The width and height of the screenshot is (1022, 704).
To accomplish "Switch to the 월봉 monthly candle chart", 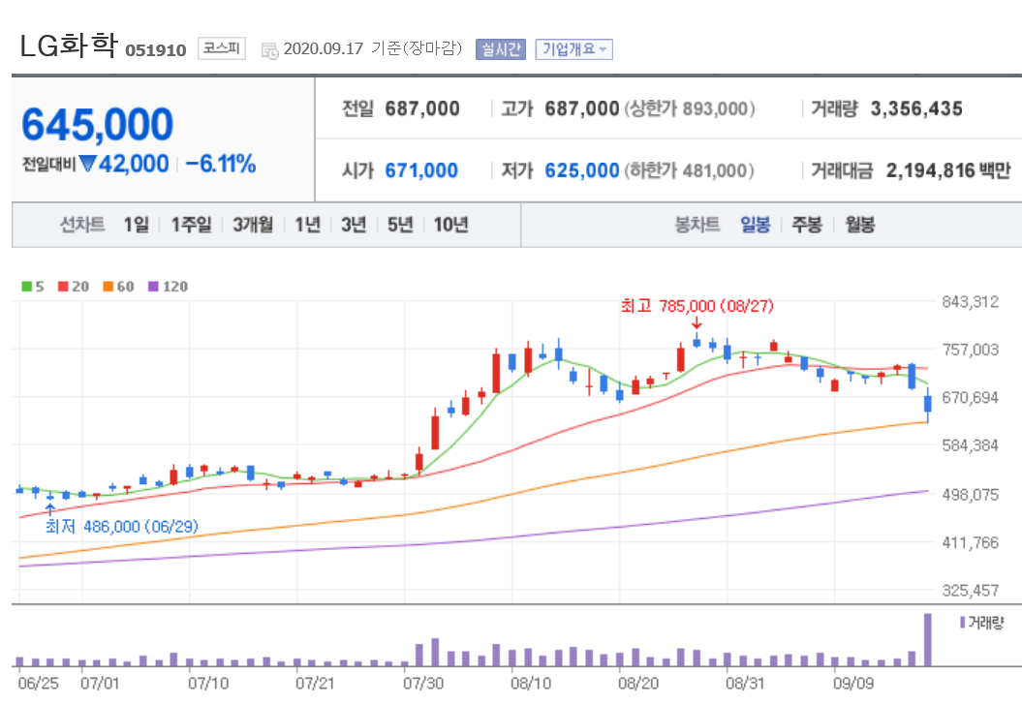I will pos(860,225).
